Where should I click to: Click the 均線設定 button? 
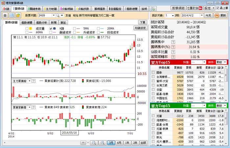point(140,28)
